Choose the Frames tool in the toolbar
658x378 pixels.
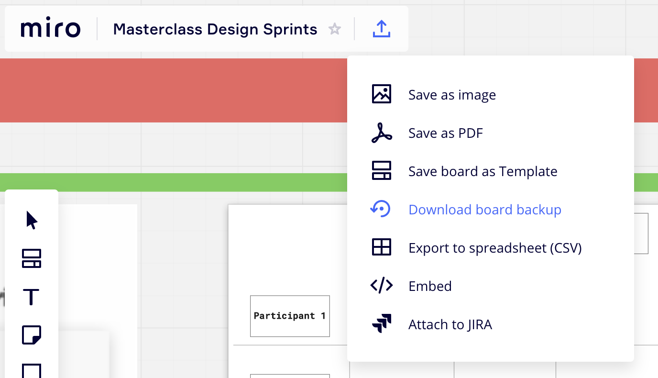pos(31,259)
